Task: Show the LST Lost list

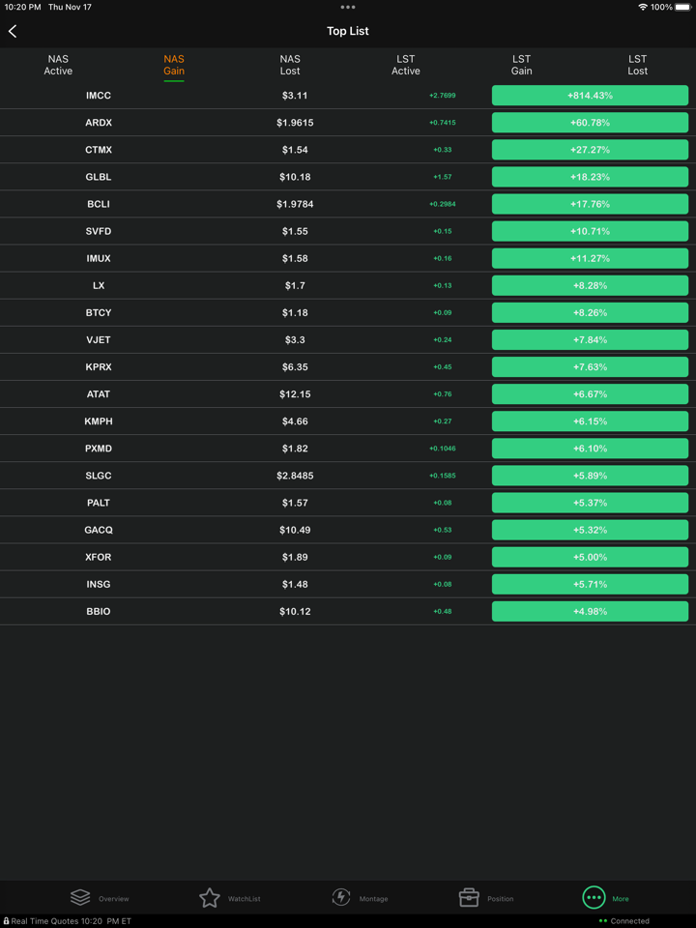Action: 638,65
